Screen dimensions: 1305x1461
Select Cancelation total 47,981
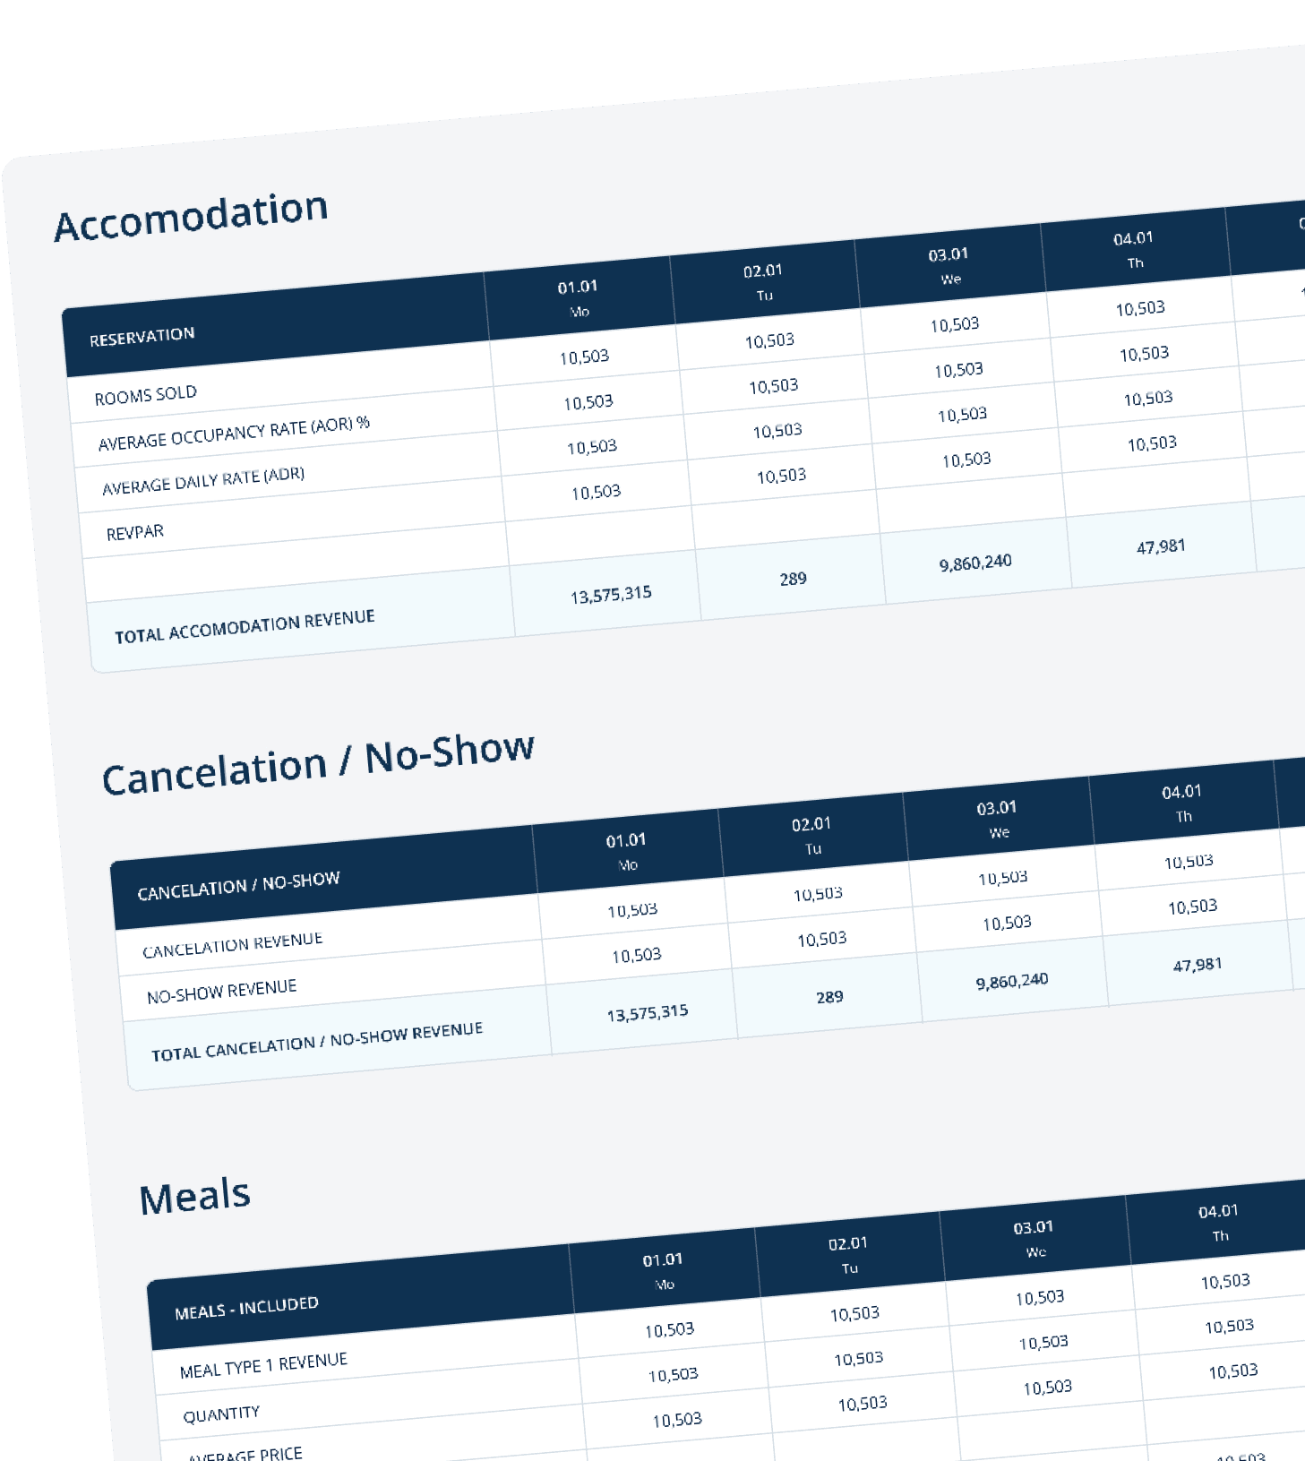(x=1198, y=965)
